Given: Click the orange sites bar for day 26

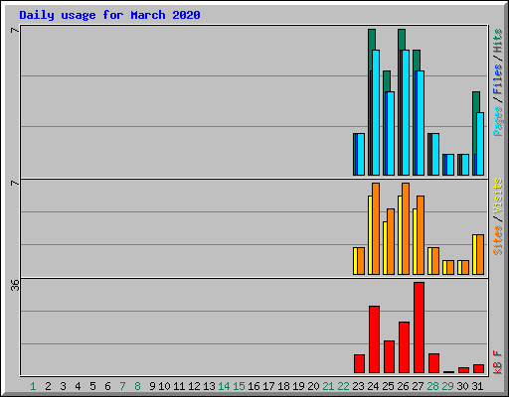Looking at the screenshot, I should [x=406, y=228].
